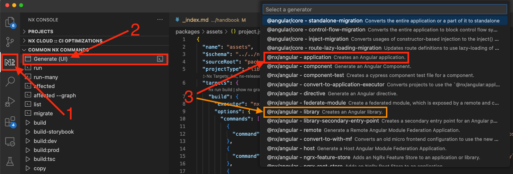Click the run-many command icon
513x174 pixels.
[x=28, y=77]
